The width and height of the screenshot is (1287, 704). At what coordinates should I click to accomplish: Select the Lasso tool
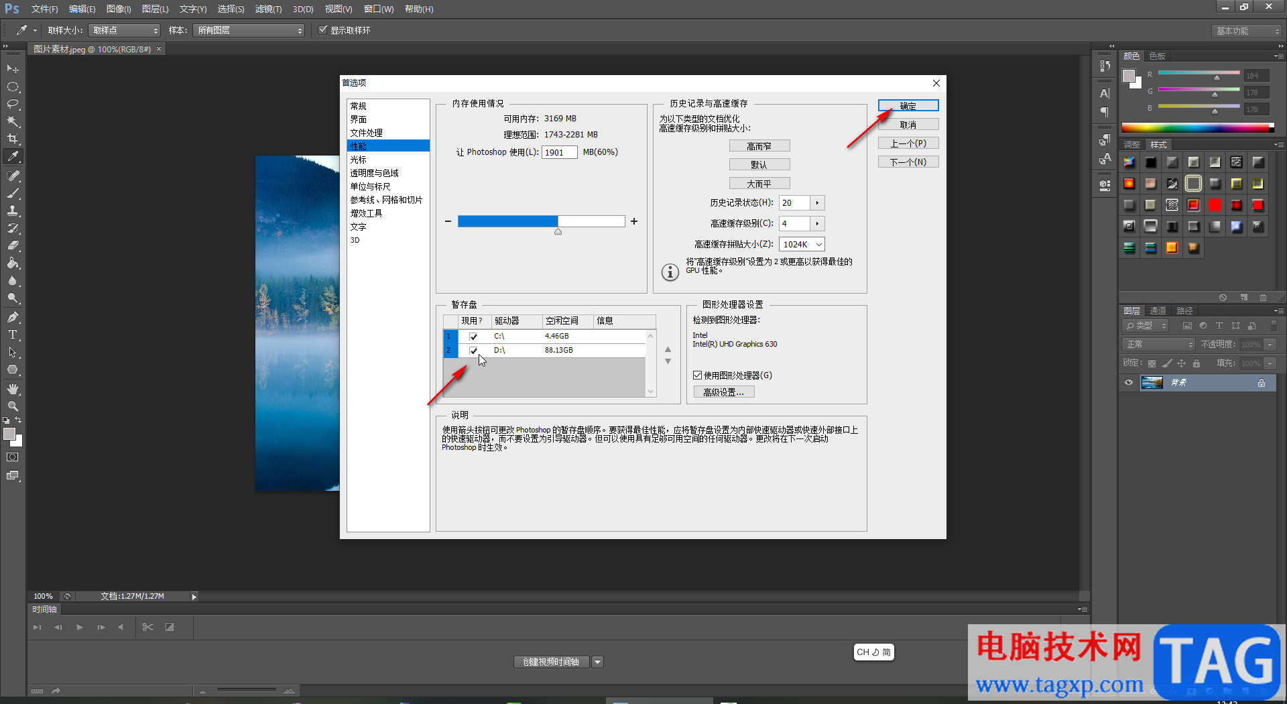(13, 104)
